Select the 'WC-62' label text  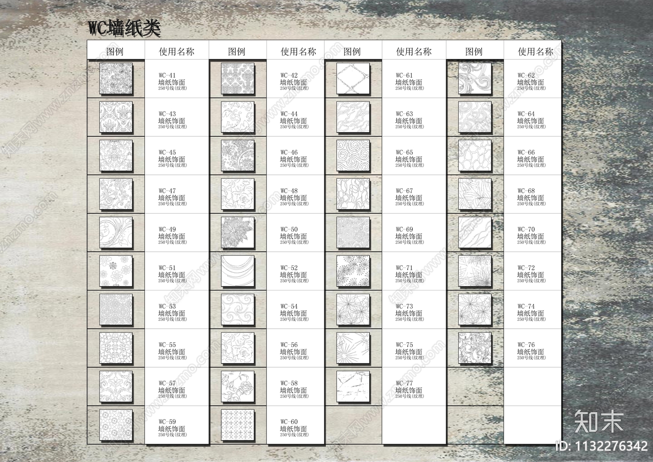point(526,76)
